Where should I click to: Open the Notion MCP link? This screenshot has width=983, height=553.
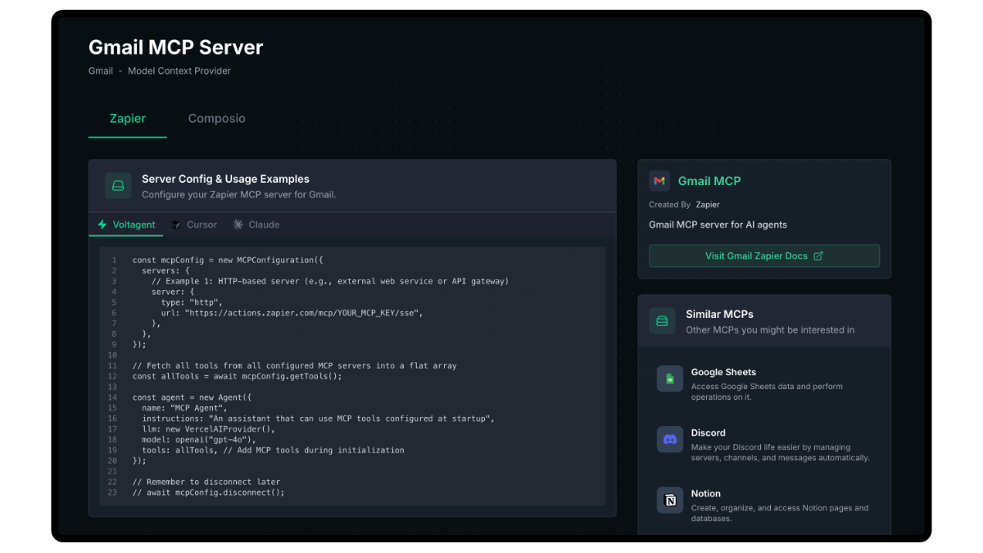click(x=764, y=505)
